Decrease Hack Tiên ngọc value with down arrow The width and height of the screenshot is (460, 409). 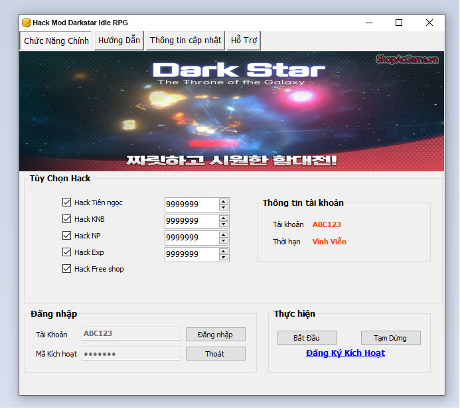click(x=224, y=207)
